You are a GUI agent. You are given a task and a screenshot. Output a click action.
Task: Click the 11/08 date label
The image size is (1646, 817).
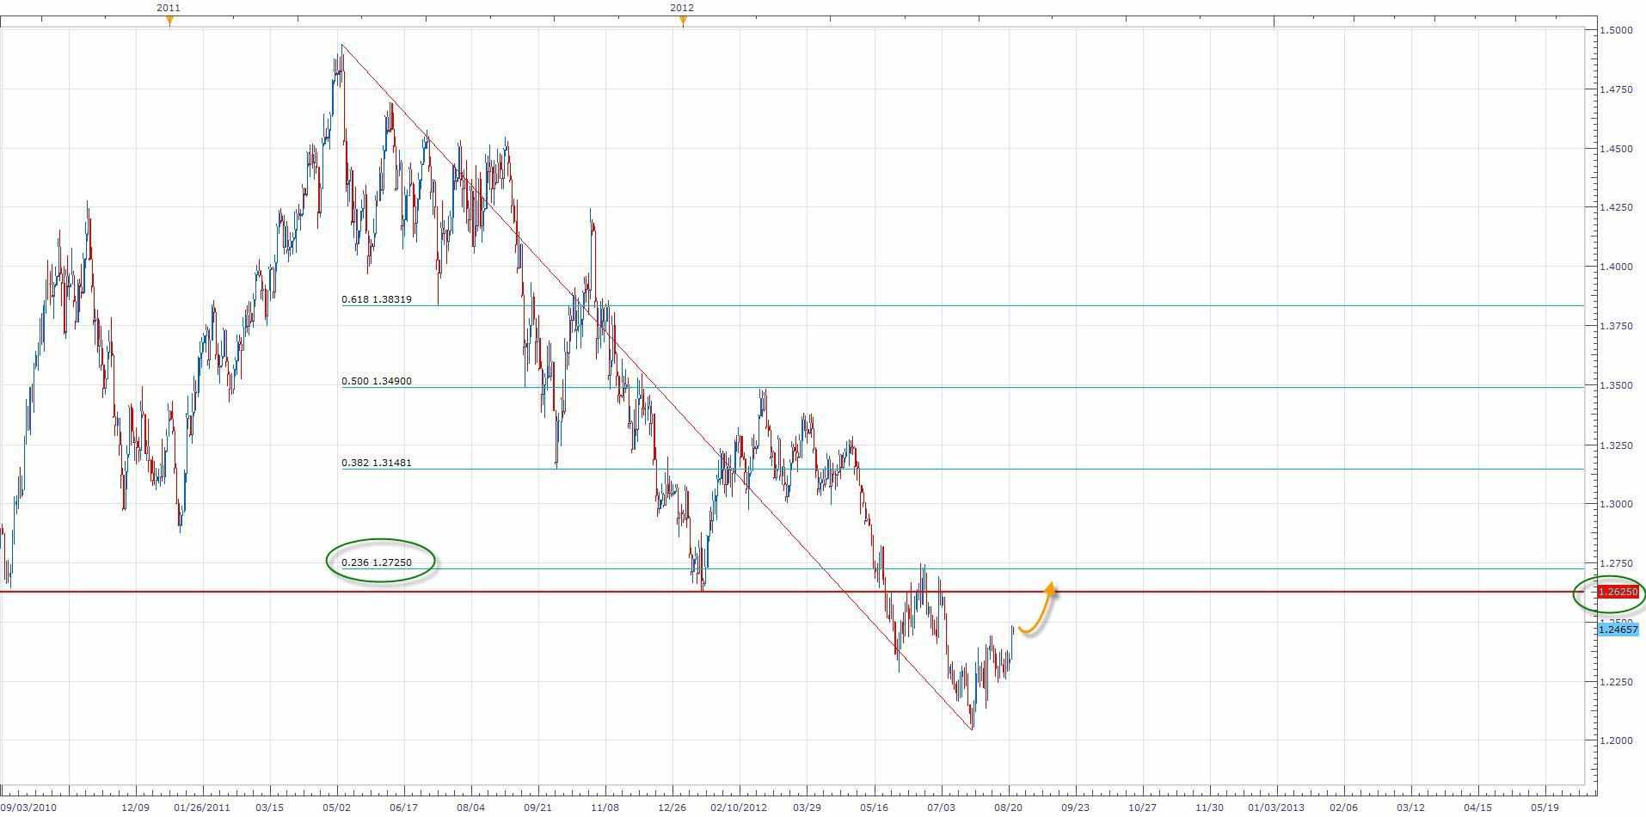coord(605,808)
